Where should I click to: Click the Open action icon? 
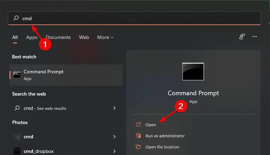click(x=138, y=125)
